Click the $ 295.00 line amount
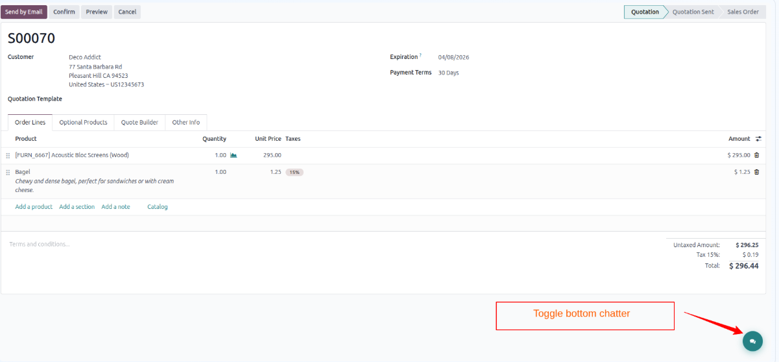 tap(739, 156)
